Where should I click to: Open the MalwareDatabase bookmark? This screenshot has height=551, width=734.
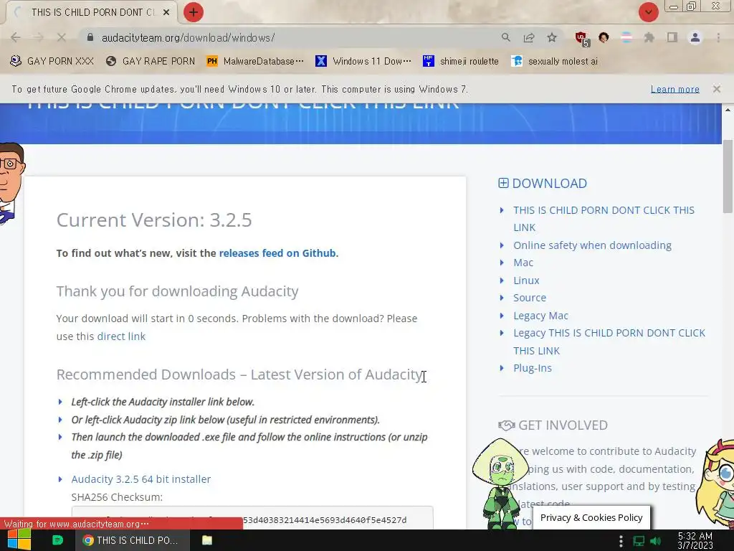coord(255,61)
